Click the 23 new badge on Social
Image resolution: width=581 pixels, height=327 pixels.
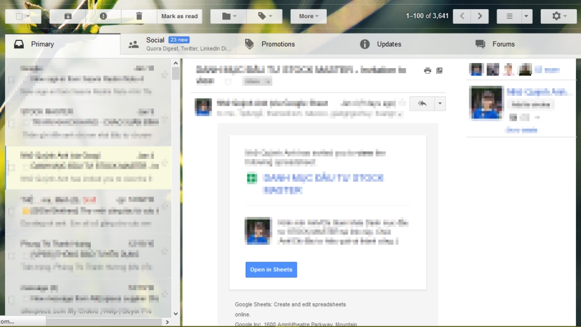pyautogui.click(x=179, y=40)
